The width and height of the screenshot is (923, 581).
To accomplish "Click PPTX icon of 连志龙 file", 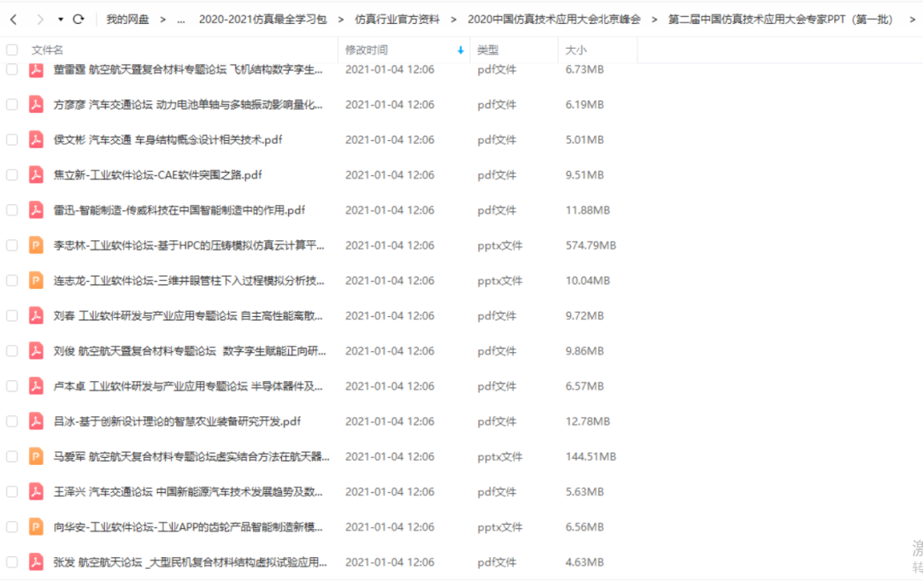I will pyautogui.click(x=36, y=280).
